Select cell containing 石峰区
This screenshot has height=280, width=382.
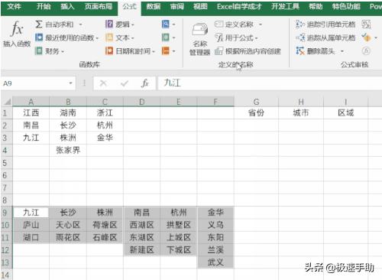click(105, 237)
